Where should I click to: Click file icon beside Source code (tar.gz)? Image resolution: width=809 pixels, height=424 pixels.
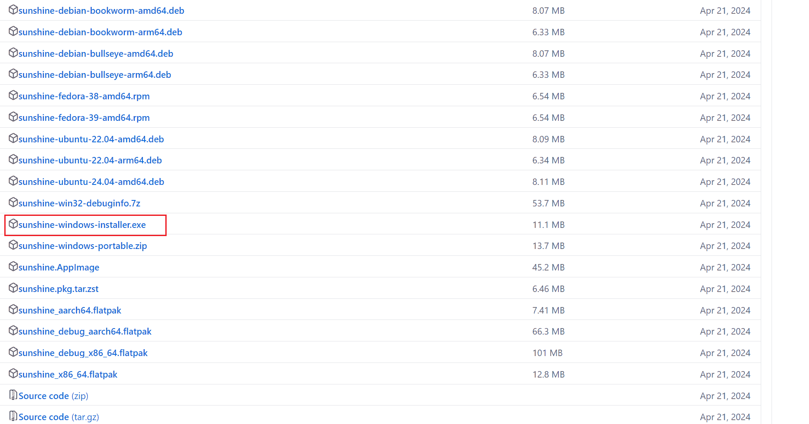(x=13, y=416)
